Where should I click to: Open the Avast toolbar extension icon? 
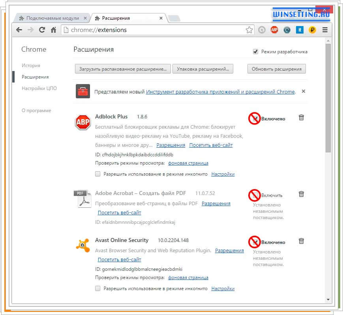click(287, 30)
